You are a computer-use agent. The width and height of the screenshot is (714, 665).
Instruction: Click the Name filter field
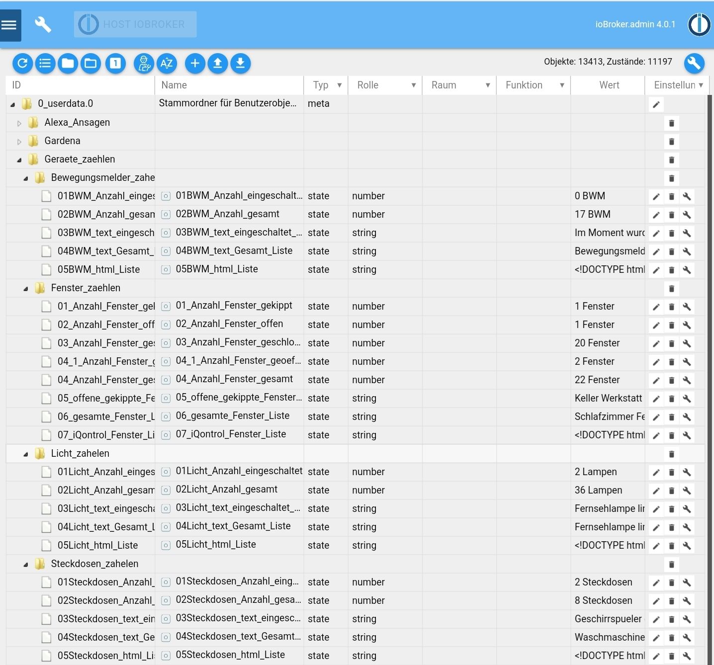[229, 85]
